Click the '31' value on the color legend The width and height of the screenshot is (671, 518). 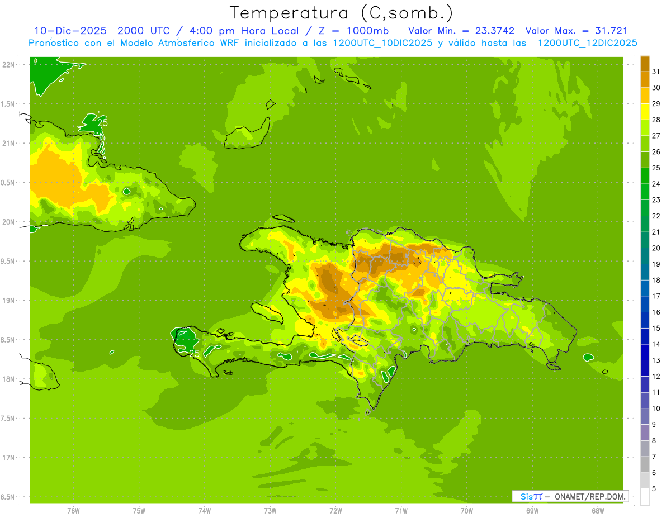tap(656, 71)
